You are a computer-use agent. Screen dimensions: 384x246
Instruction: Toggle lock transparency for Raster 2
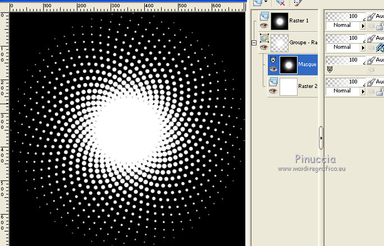[380, 92]
